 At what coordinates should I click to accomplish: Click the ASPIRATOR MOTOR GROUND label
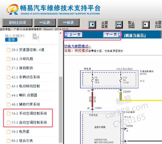(x=104, y=141)
